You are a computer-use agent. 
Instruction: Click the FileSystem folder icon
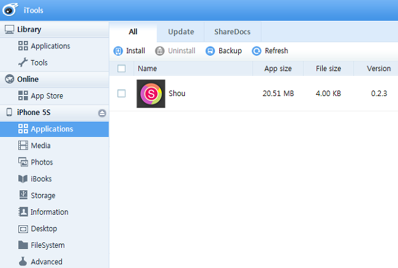click(x=23, y=245)
